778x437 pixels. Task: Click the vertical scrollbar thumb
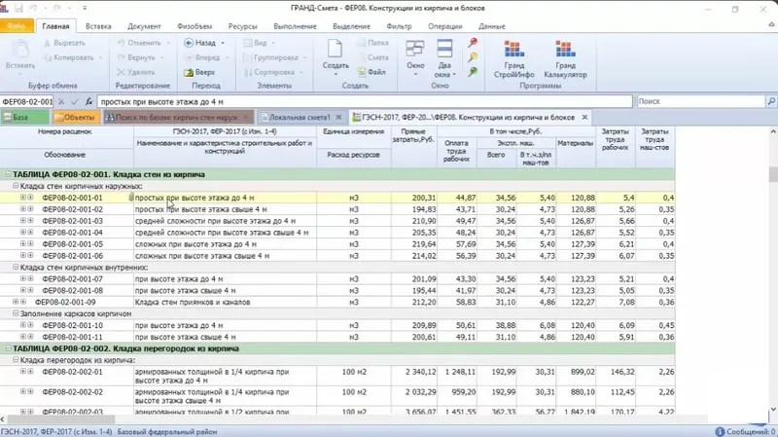773,174
